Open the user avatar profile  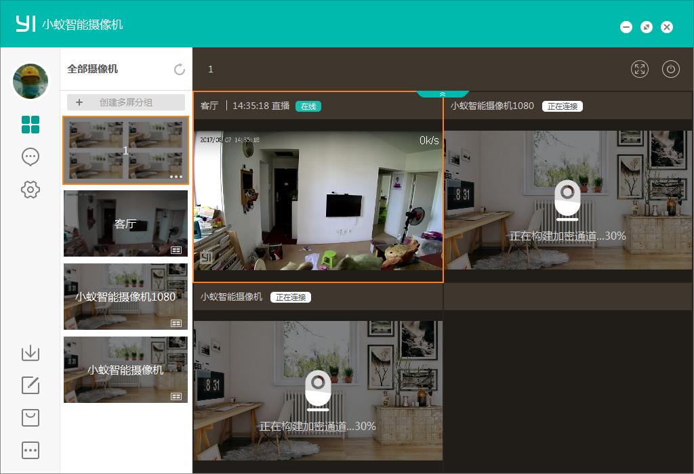click(x=30, y=81)
